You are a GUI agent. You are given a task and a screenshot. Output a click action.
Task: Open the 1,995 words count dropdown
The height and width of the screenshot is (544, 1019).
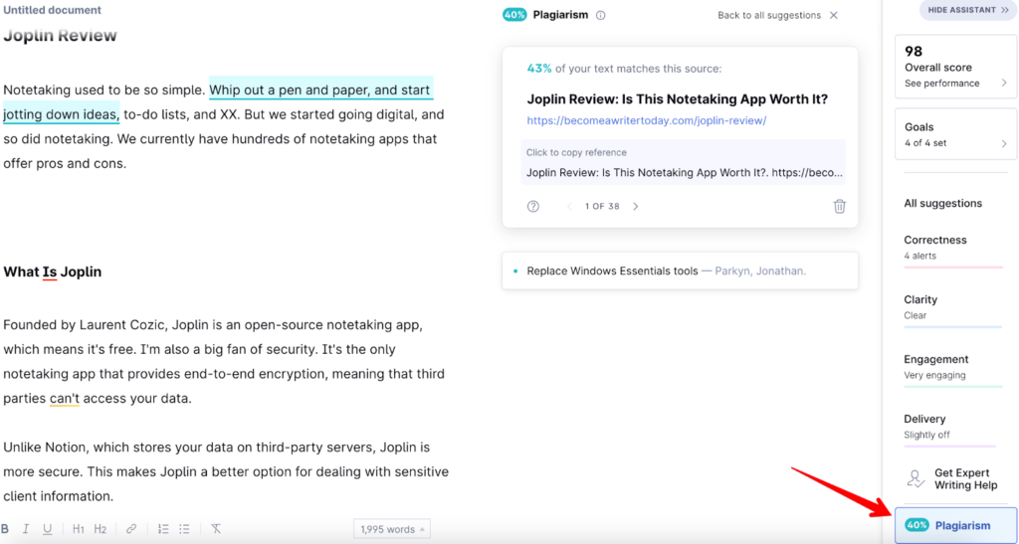(392, 529)
